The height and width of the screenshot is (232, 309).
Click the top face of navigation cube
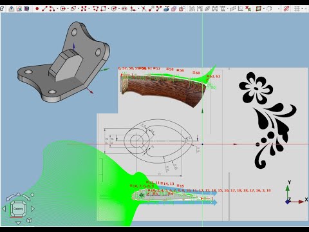(x=19, y=209)
